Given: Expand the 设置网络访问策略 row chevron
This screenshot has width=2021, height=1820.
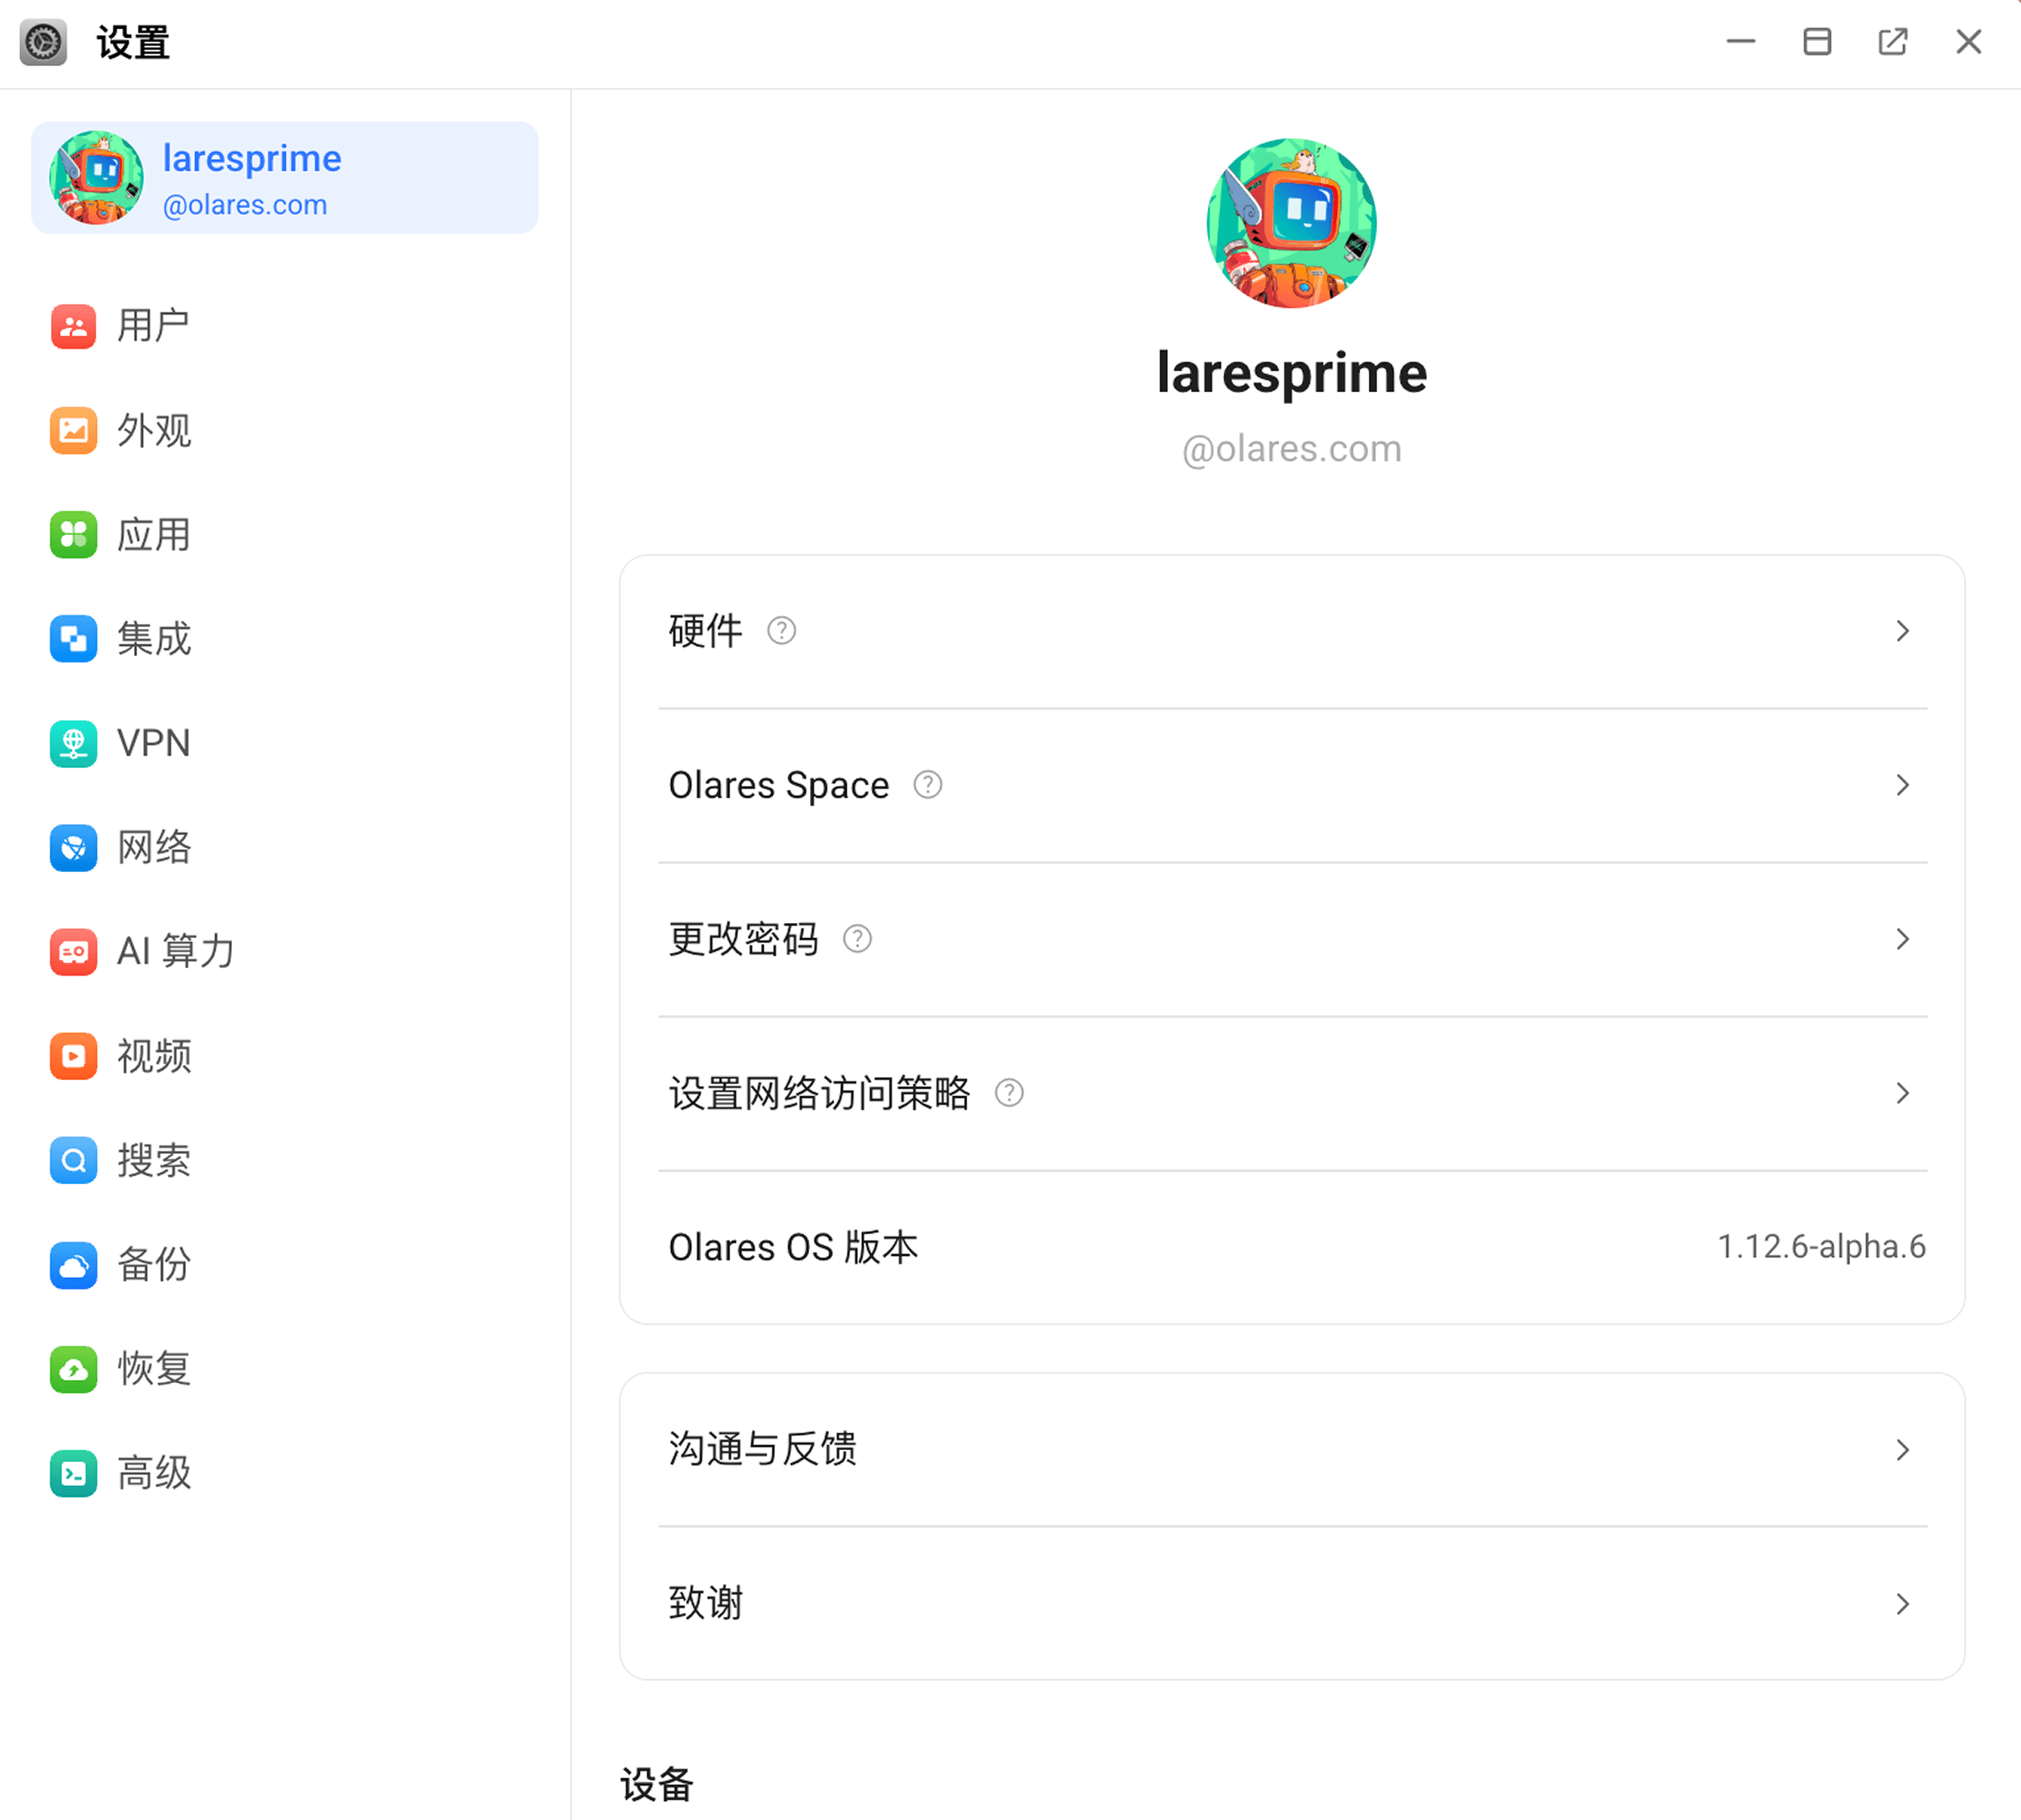Looking at the screenshot, I should [1903, 1093].
